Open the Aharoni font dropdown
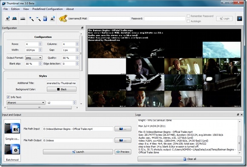This screenshot has height=167, width=247. point(26,103)
